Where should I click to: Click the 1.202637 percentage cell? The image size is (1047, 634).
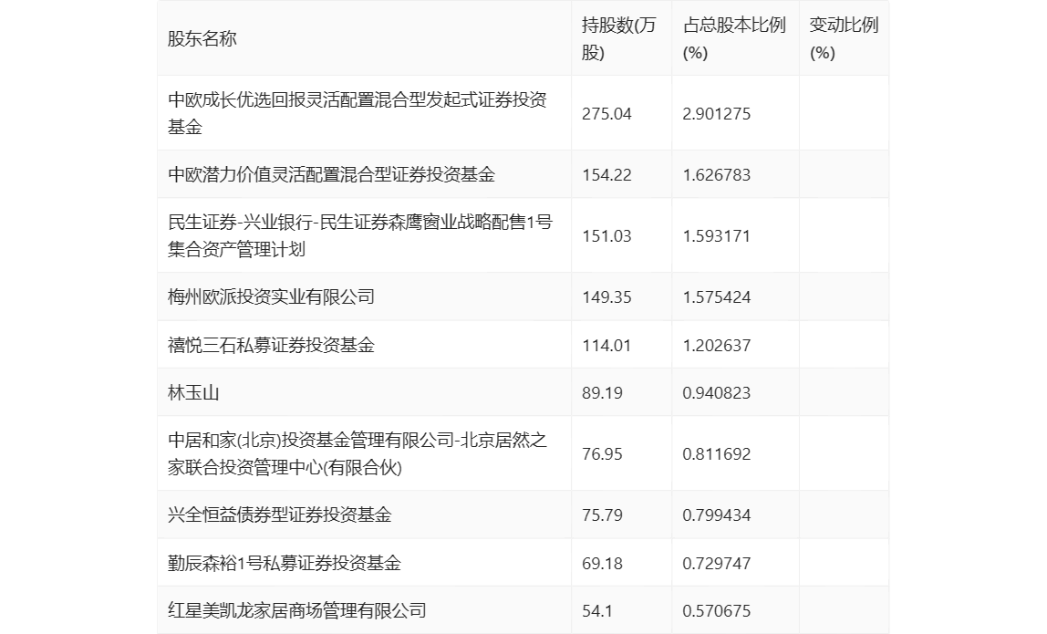coord(717,346)
